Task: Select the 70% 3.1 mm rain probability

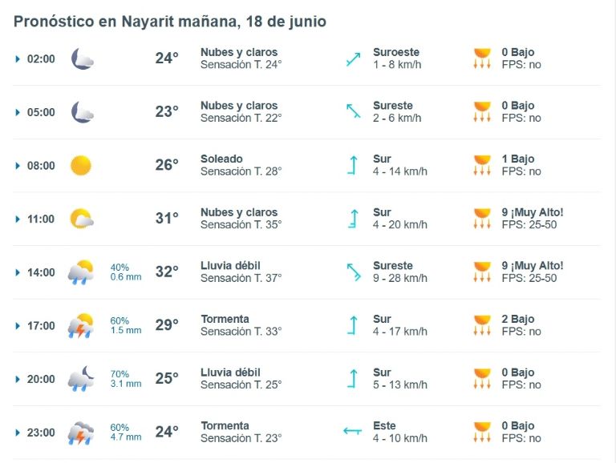Action: click(126, 379)
